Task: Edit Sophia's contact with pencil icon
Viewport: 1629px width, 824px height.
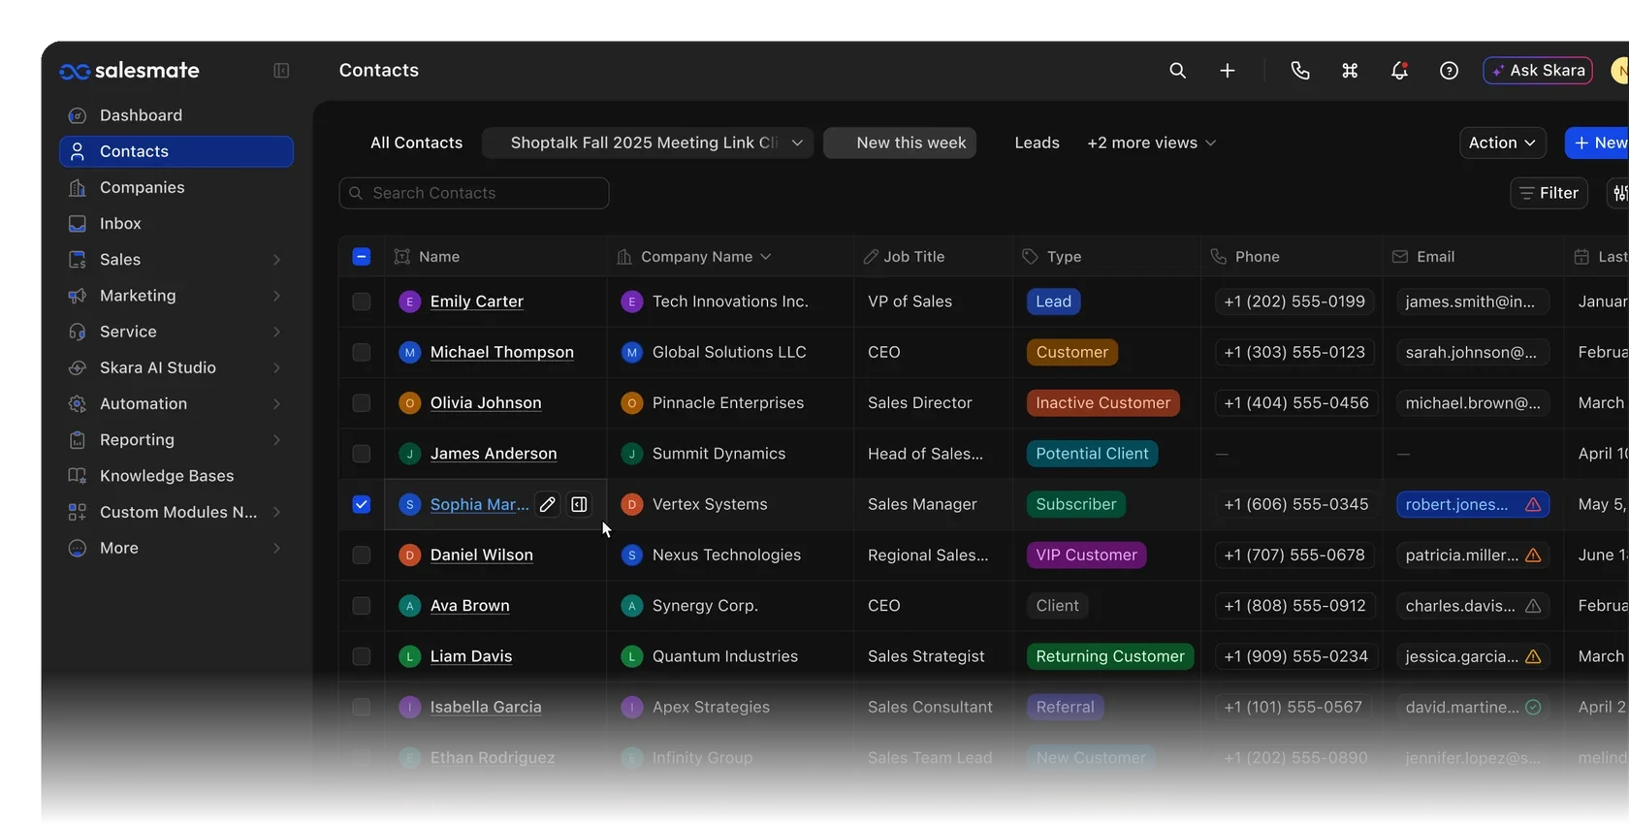Action: tap(548, 504)
